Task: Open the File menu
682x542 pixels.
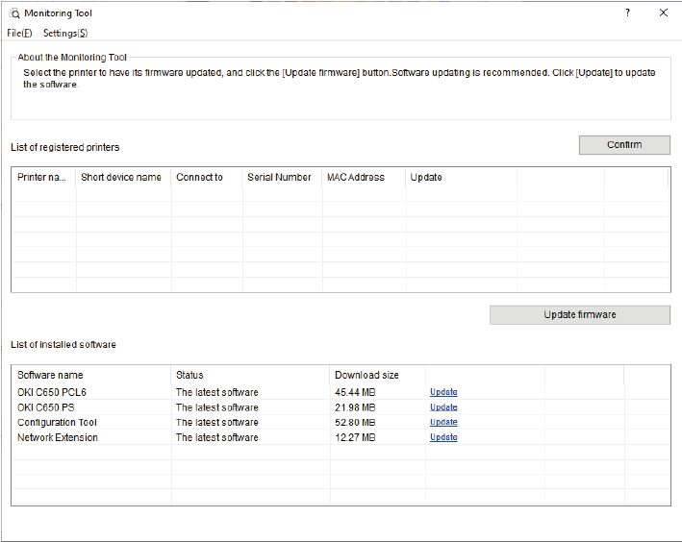Action: (19, 33)
